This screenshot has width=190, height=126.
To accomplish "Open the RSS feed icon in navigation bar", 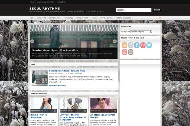I will tap(160, 18).
